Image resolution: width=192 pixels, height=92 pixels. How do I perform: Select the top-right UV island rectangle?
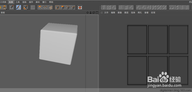(178, 40)
